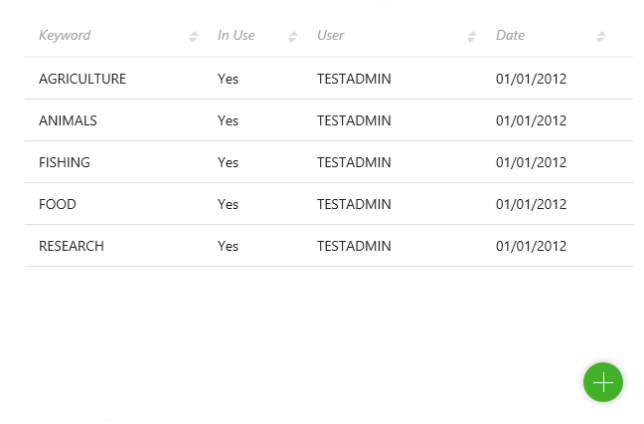Click the In Use column header text
The image size is (644, 424).
[237, 36]
